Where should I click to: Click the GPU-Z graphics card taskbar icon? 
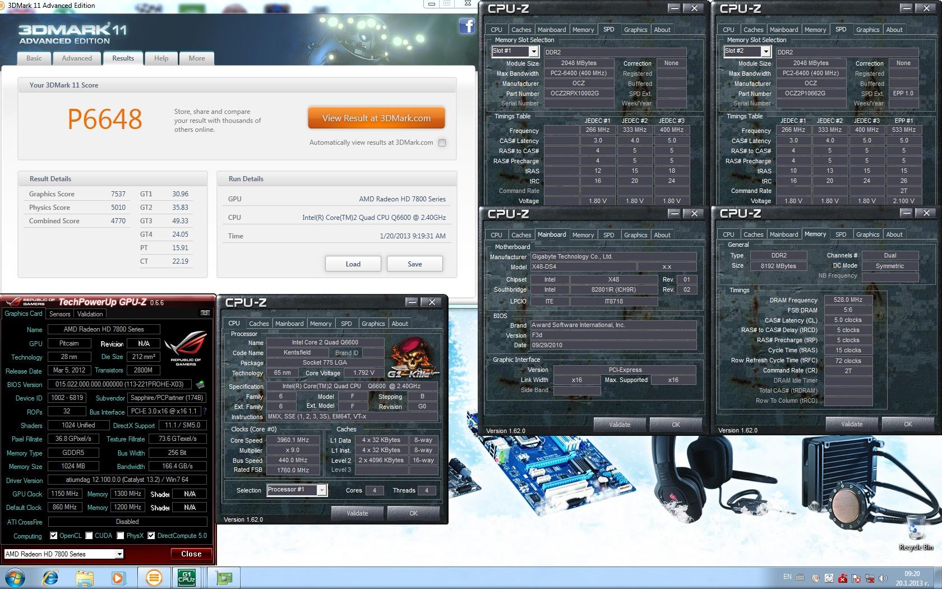tap(224, 578)
